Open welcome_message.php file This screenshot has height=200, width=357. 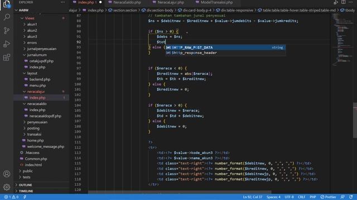46,147
